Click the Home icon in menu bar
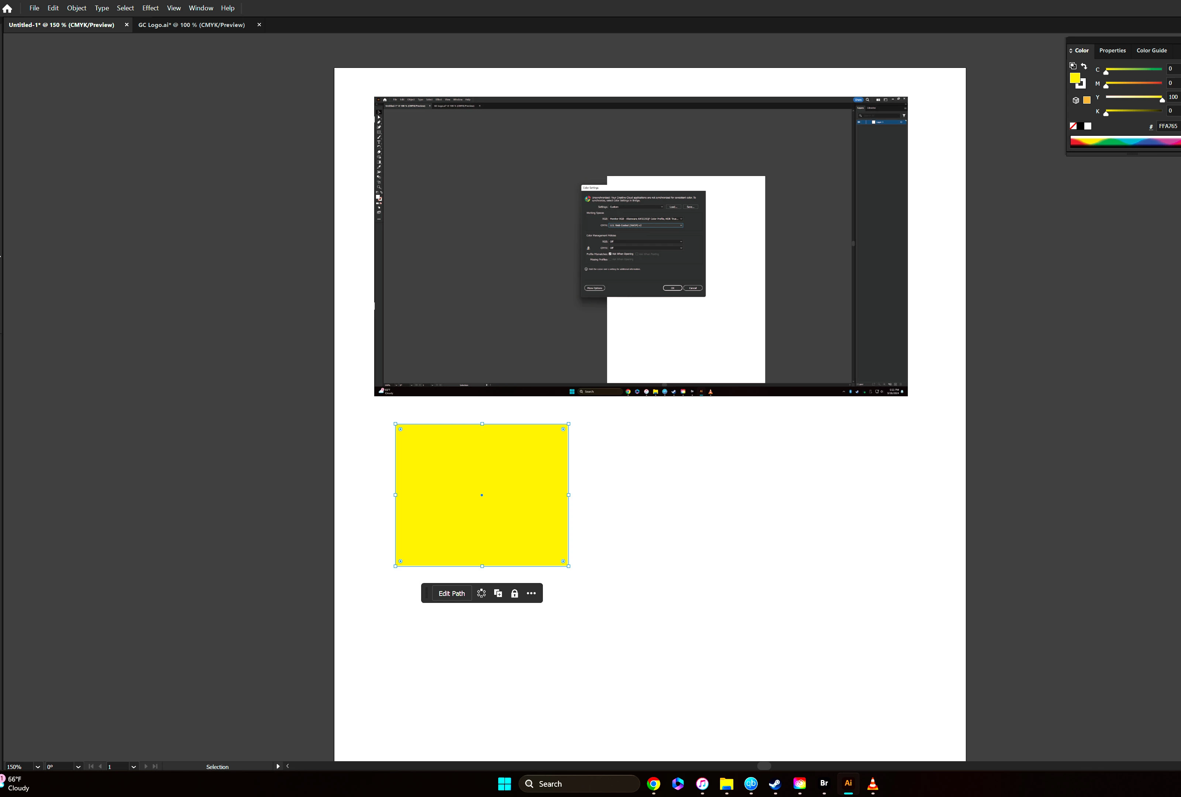Screen dimensions: 1181x797 click(7, 8)
